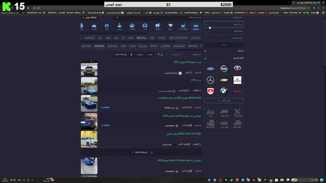Open the كل الموديلات dropdown in the filter bar
The height and width of the screenshot is (183, 326).
[x=174, y=54]
